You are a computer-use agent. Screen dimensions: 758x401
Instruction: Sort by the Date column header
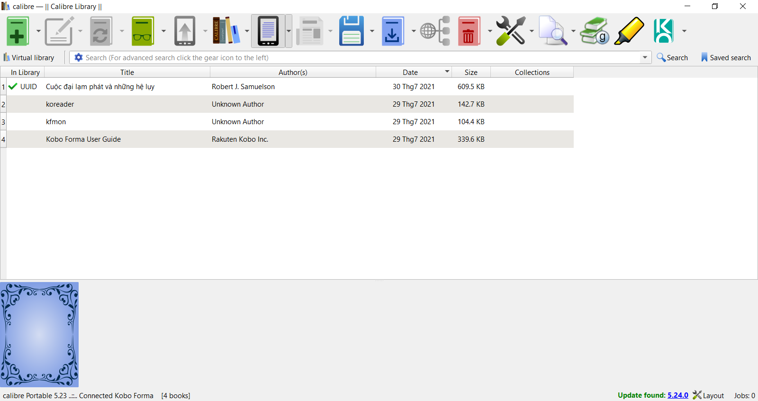[414, 72]
